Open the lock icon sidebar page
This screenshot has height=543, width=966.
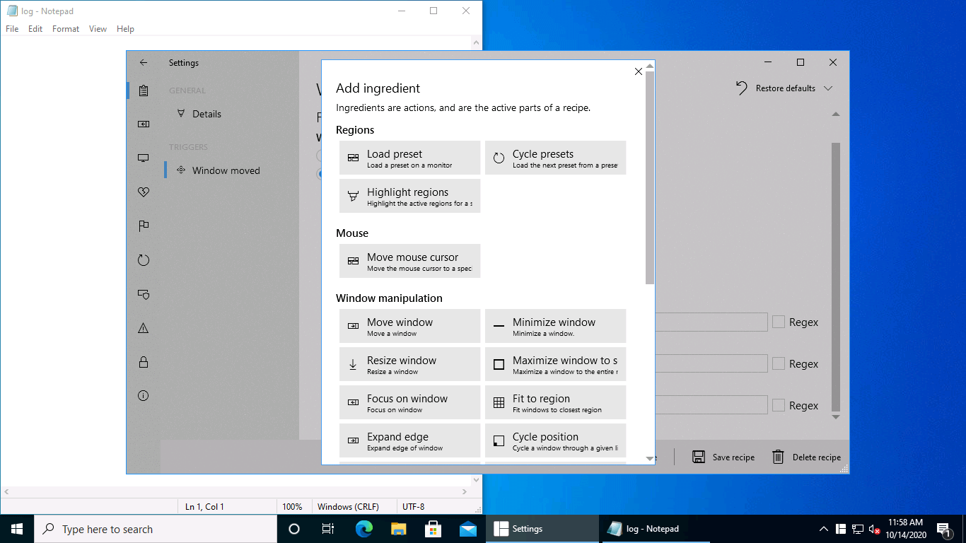pos(144,362)
